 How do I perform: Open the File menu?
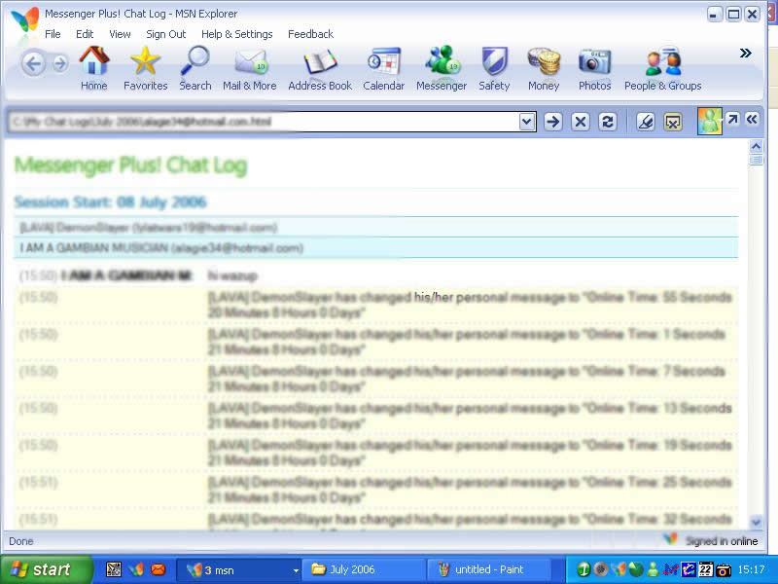pos(53,34)
